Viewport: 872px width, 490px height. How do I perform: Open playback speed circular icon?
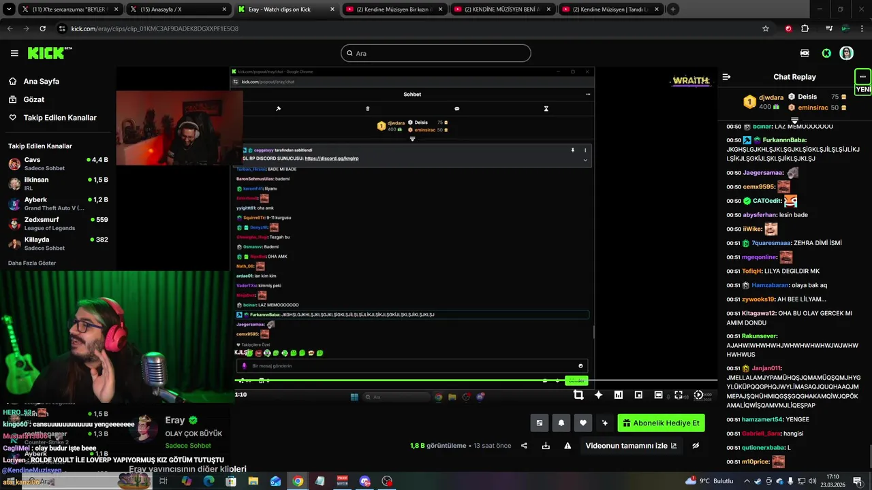click(x=698, y=395)
